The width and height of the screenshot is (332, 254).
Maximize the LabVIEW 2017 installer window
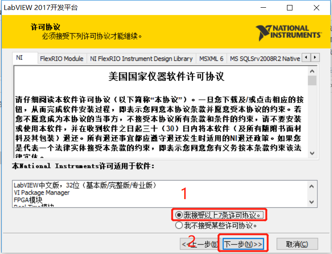coord(290,8)
